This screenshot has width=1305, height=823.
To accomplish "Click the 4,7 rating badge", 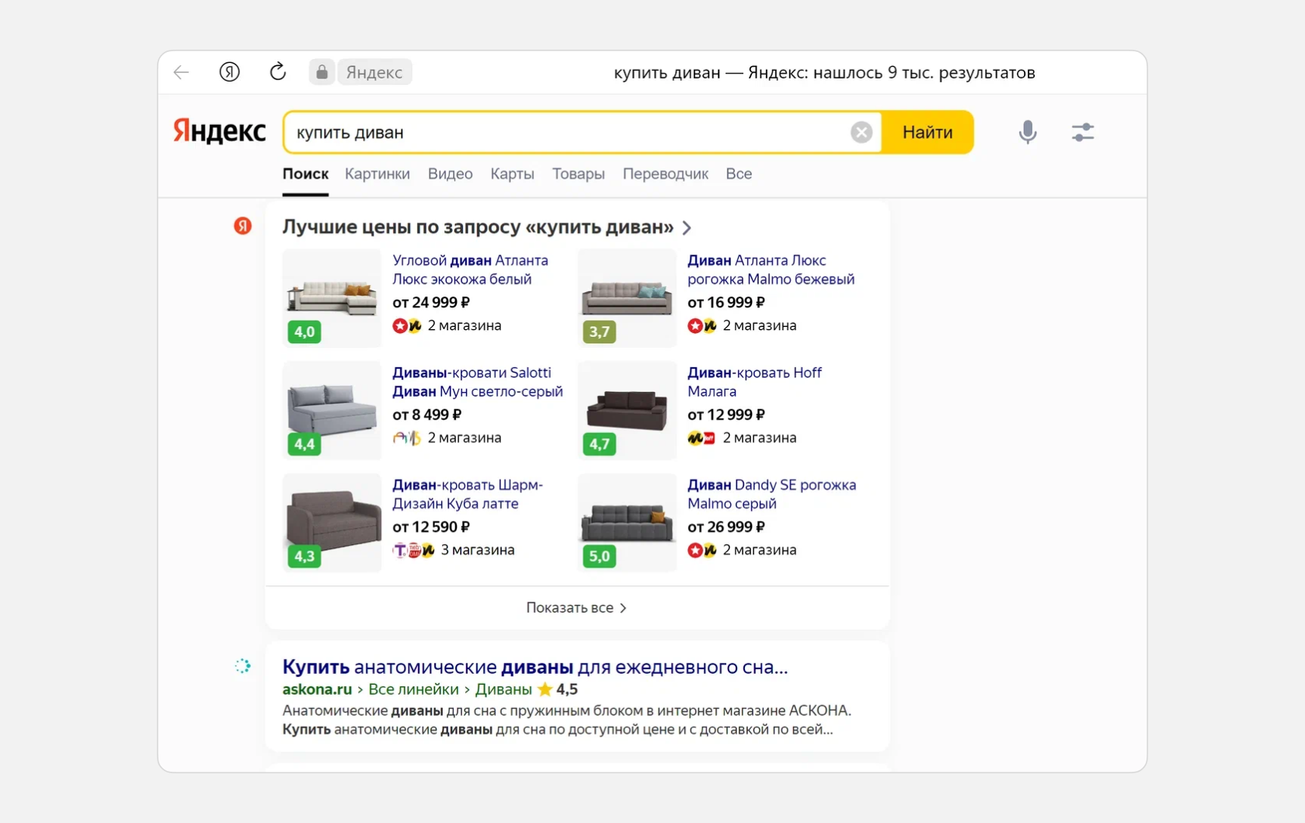I will tap(600, 444).
